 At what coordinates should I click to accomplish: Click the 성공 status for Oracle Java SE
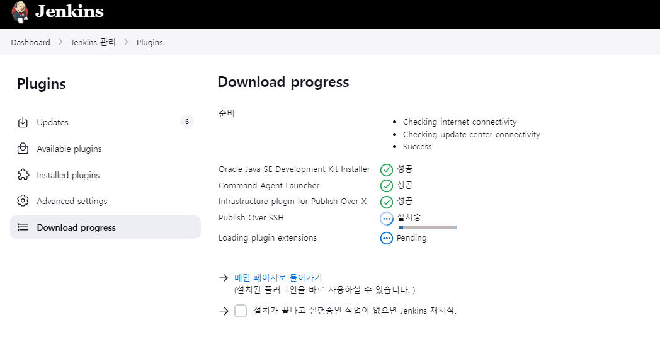click(404, 169)
